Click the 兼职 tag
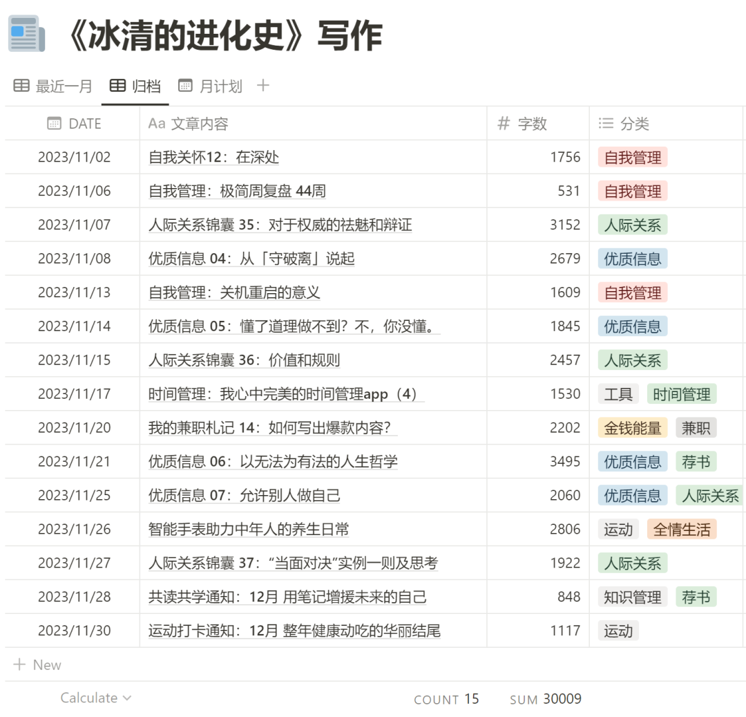Screen dimensions: 746x717 pyautogui.click(x=696, y=428)
